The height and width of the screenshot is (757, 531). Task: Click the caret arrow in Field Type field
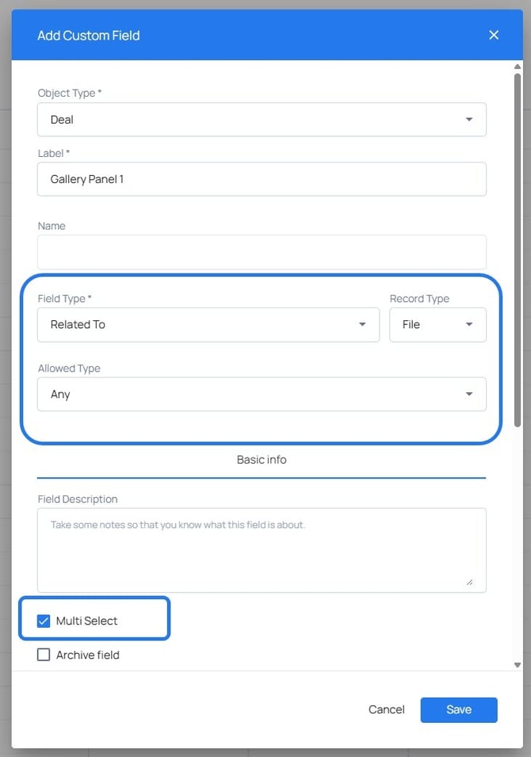point(362,324)
